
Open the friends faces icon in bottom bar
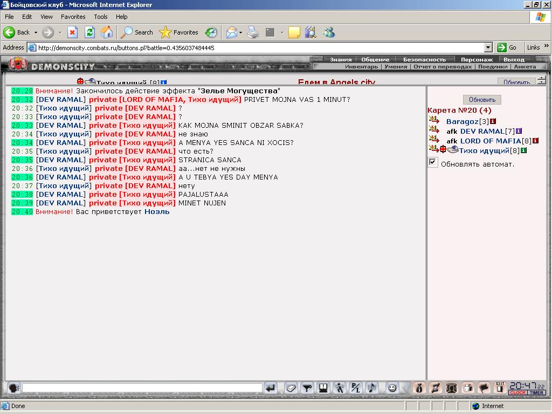[452, 388]
